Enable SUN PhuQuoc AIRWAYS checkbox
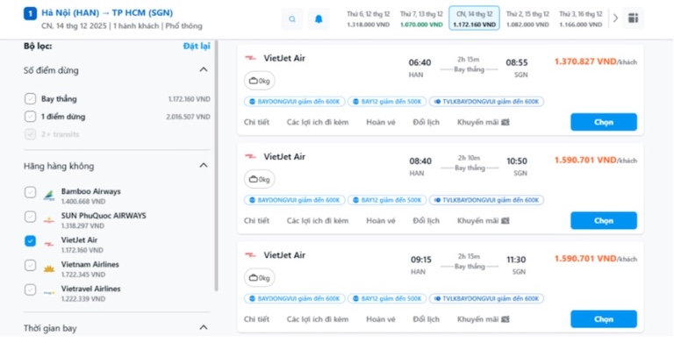Viewport: 674px width, 343px height. click(x=30, y=216)
